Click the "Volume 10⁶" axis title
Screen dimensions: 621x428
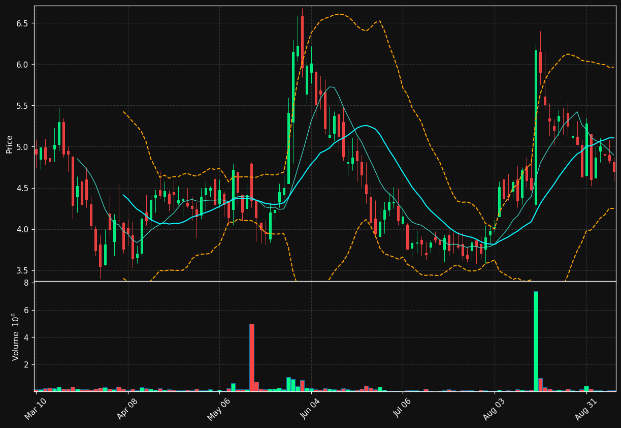pyautogui.click(x=15, y=337)
